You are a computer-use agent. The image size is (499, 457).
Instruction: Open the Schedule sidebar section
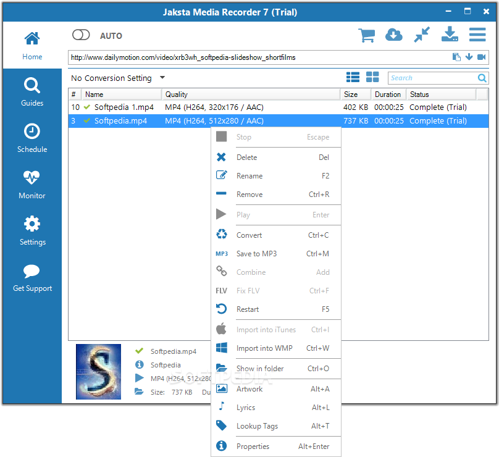pyautogui.click(x=32, y=138)
